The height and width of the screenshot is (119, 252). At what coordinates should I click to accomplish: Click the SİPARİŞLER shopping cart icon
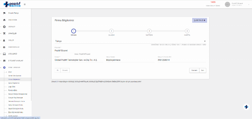click(x=4, y=34)
